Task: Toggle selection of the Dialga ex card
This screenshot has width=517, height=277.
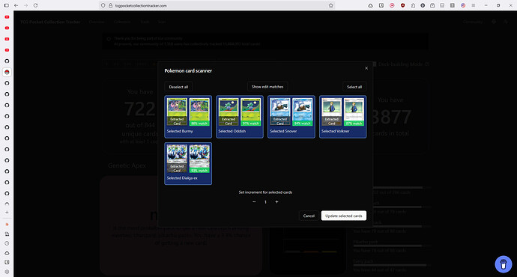Action: tap(188, 164)
